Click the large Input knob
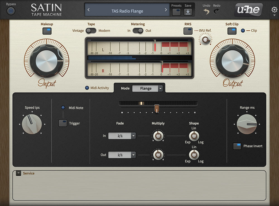 click(47, 61)
